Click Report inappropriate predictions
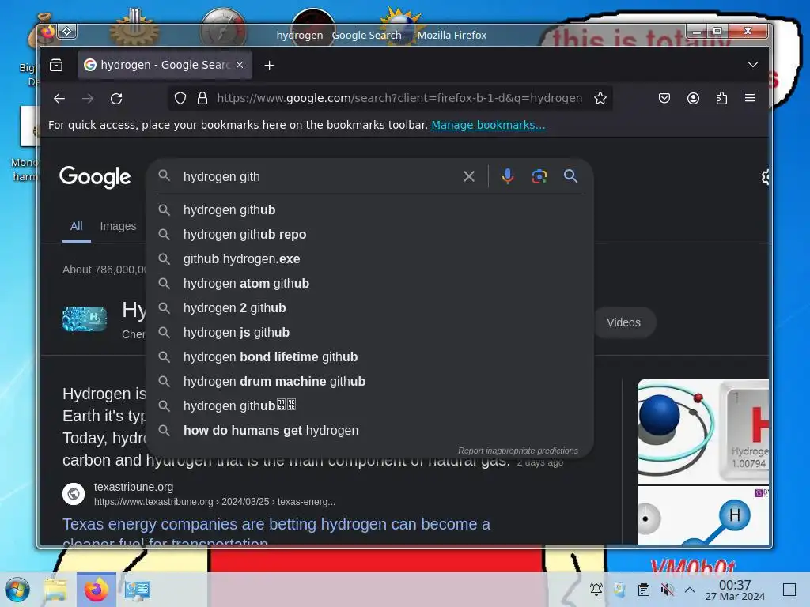The image size is (810, 607). coord(517,451)
